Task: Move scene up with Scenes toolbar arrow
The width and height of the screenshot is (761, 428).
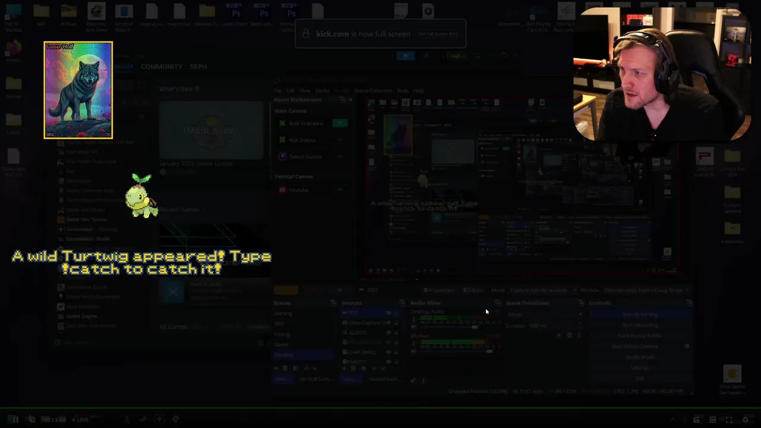Action: pyautogui.click(x=306, y=369)
